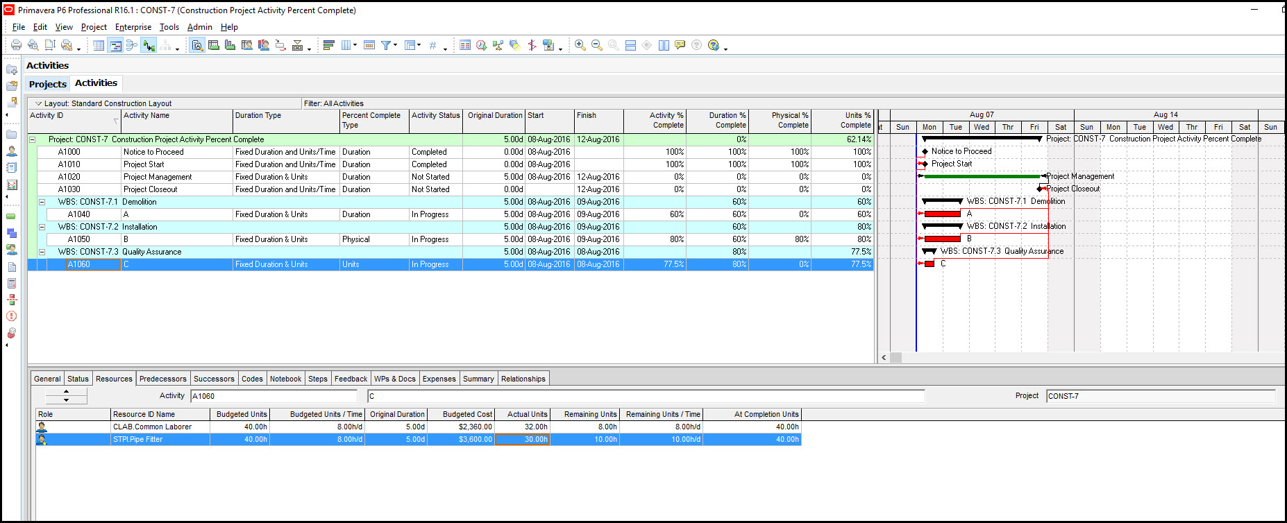This screenshot has height=523, width=1287.
Task: Click the Schedule (clock) icon
Action: pos(482,45)
